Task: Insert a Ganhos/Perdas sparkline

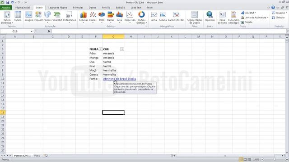Action: coord(176,16)
